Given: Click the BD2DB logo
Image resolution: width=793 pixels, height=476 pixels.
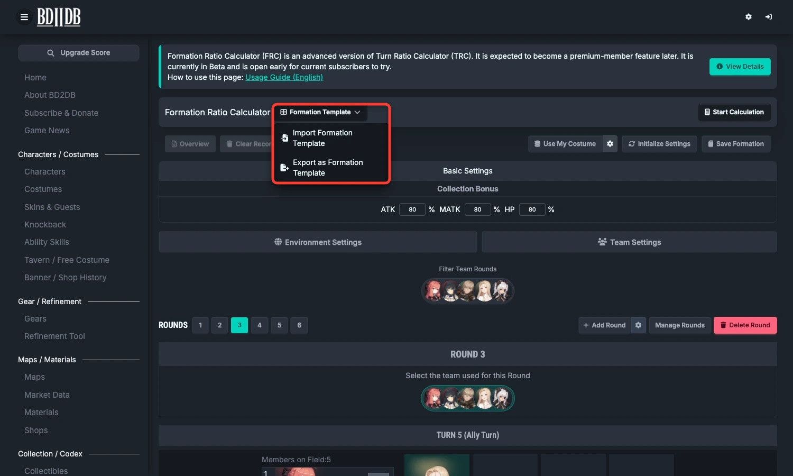Looking at the screenshot, I should coord(59,17).
